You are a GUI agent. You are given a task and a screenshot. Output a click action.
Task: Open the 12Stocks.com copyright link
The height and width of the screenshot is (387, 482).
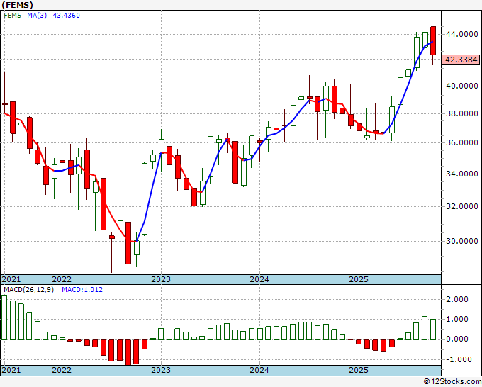(452, 382)
